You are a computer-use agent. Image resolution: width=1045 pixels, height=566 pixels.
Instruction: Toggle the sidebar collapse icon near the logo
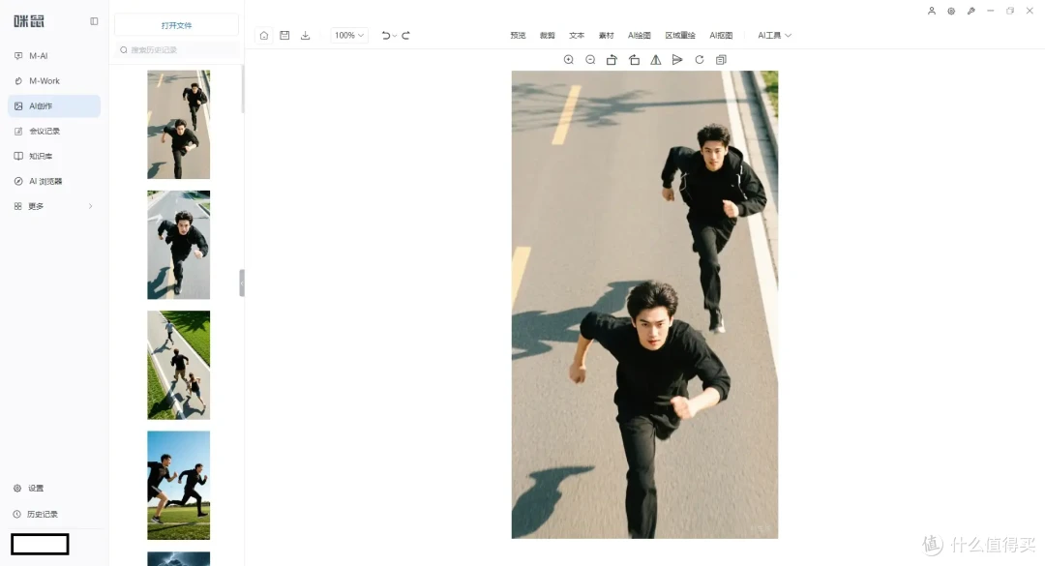94,21
